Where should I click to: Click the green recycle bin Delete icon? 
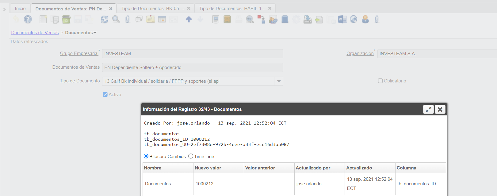[66, 20]
